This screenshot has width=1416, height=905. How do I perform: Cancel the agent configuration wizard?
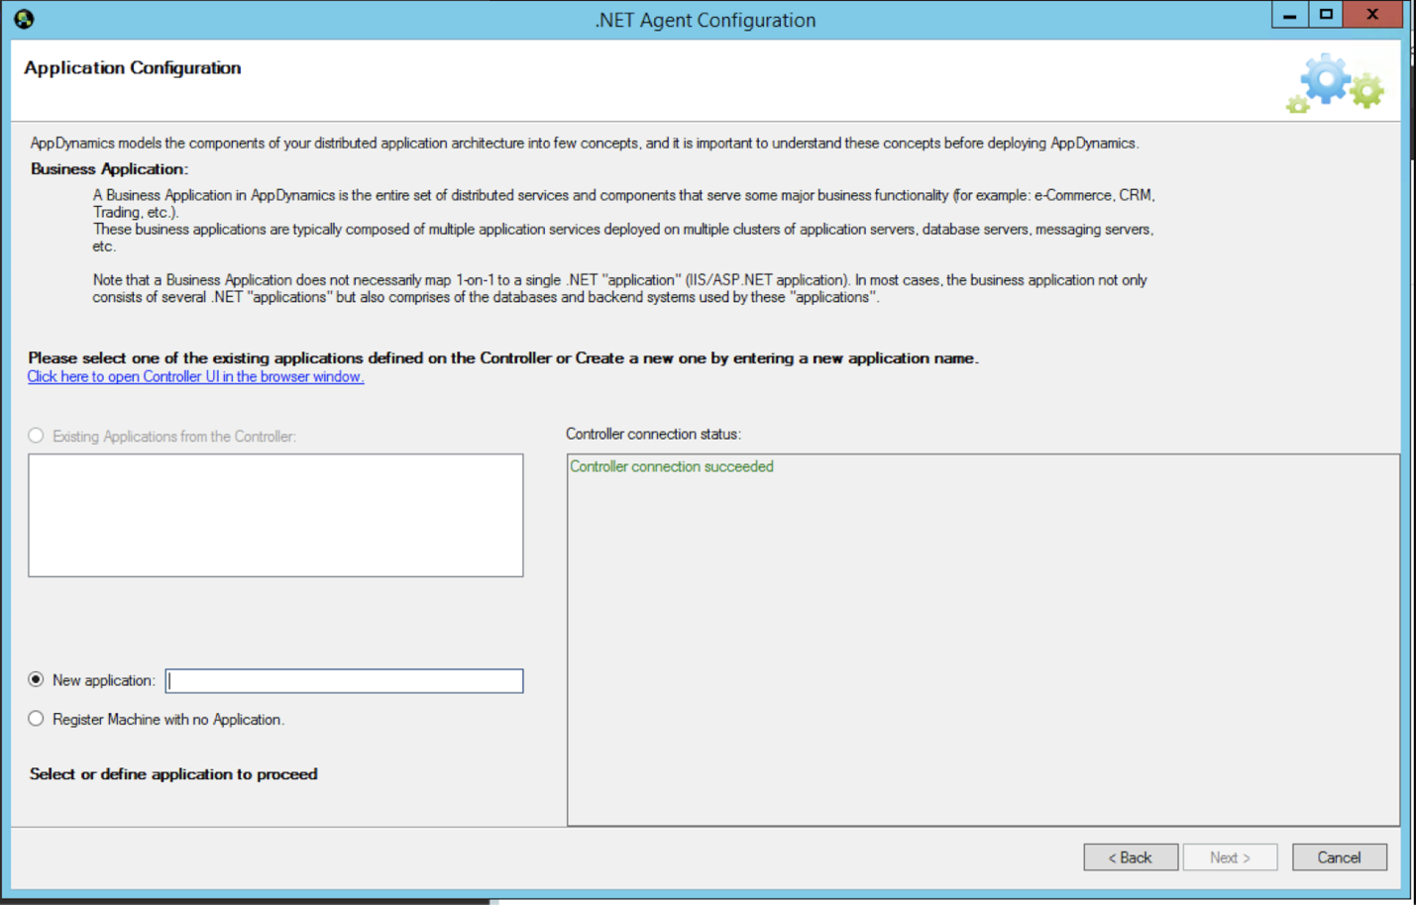[1338, 857]
